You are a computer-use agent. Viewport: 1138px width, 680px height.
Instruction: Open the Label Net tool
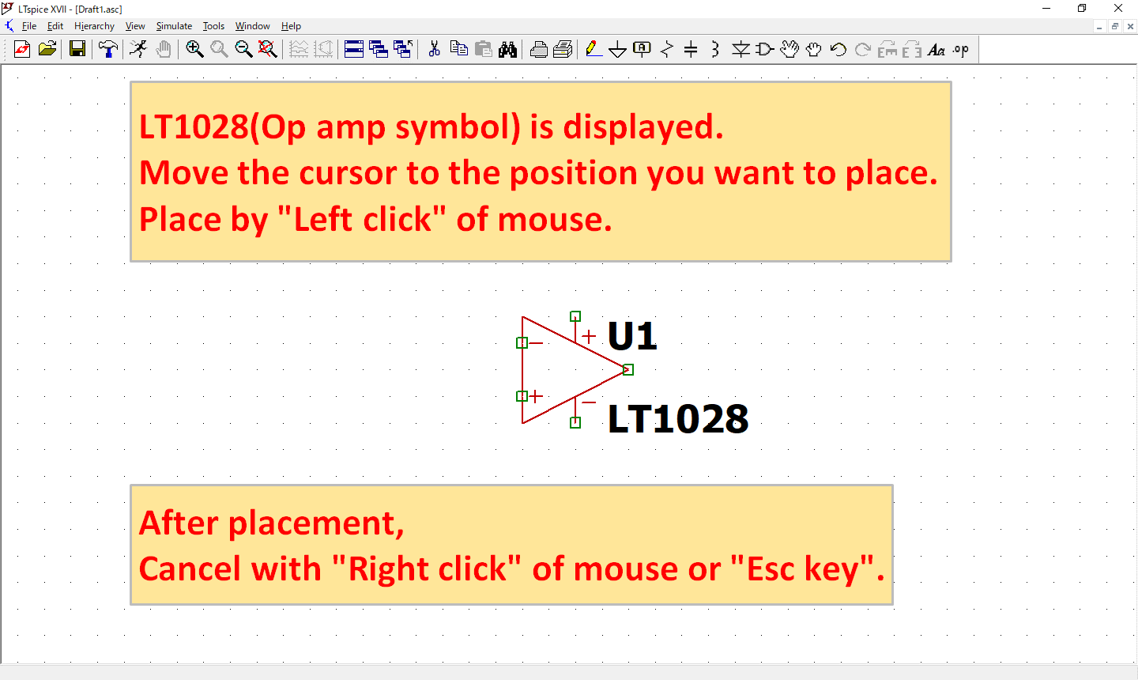point(641,49)
